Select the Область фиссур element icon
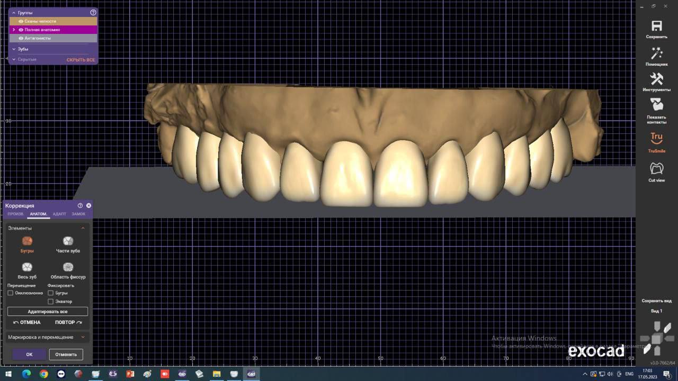This screenshot has height=381, width=678. (68, 267)
